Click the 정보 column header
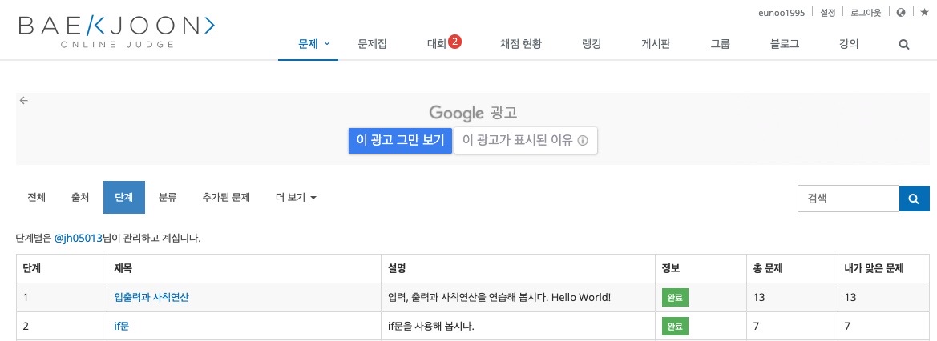 [x=701, y=269]
